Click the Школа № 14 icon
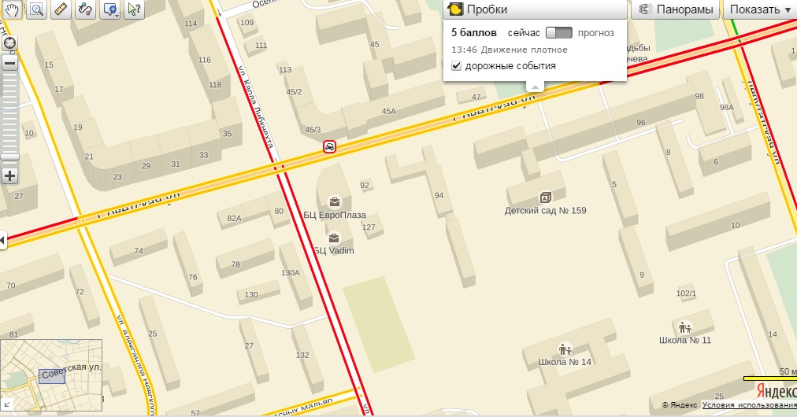 [x=565, y=349]
